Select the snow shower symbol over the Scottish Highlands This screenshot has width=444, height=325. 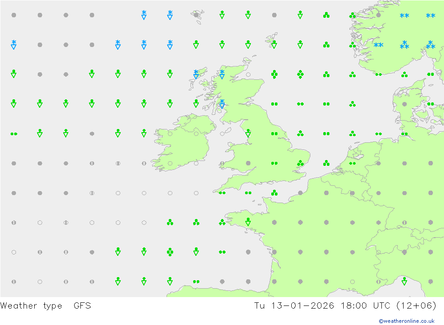point(222,74)
